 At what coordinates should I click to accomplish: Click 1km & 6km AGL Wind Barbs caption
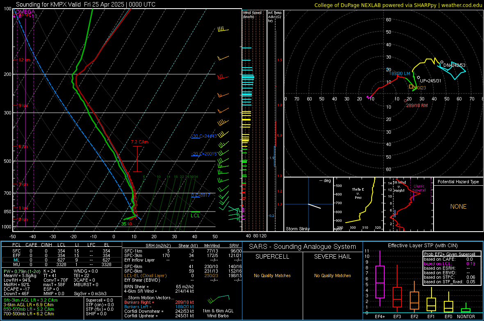point(218,313)
